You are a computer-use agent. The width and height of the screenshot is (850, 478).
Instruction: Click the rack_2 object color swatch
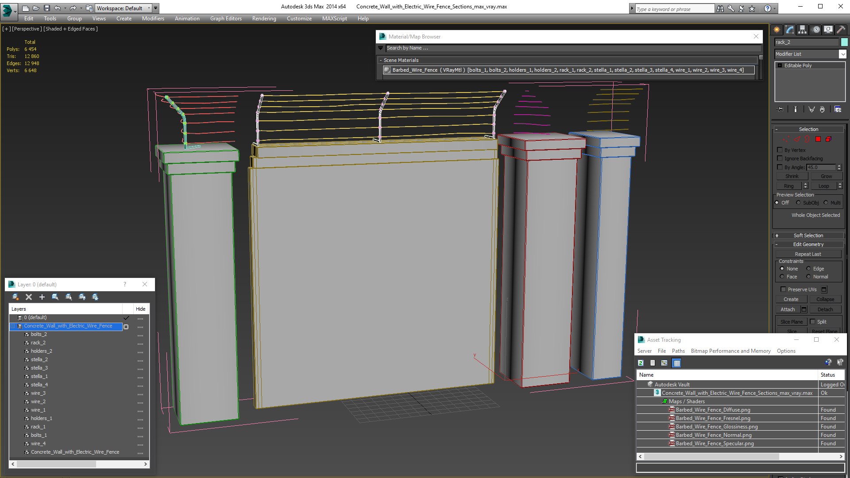pos(844,42)
